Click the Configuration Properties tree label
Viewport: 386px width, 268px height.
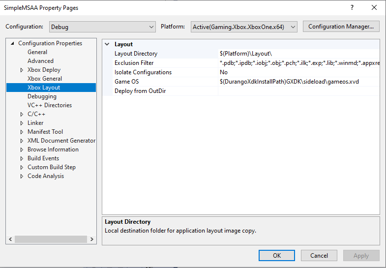[50, 43]
